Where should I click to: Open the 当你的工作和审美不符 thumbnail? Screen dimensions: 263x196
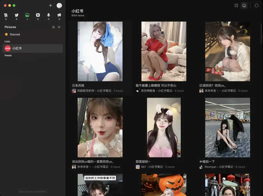pyautogui.click(x=100, y=185)
